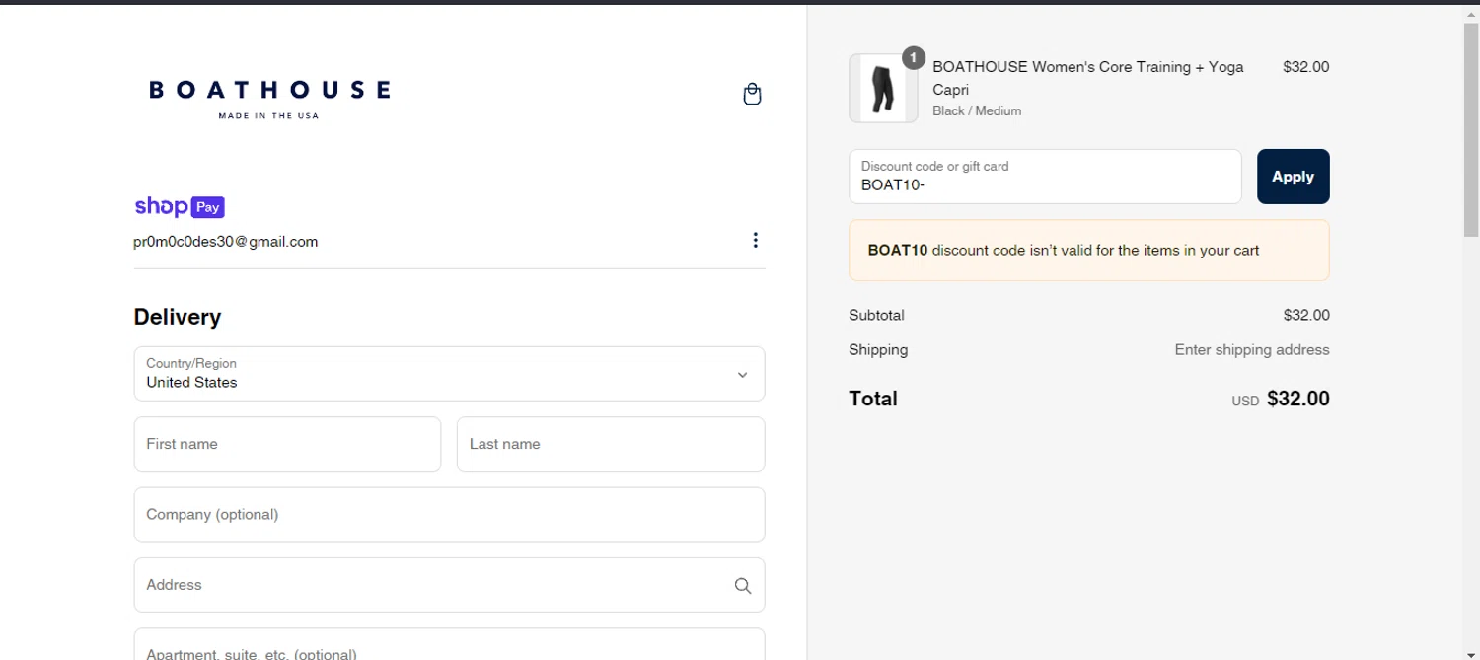Click the BOATHOUSE store logo
Viewport: 1480px width, 660px height.
(x=269, y=99)
